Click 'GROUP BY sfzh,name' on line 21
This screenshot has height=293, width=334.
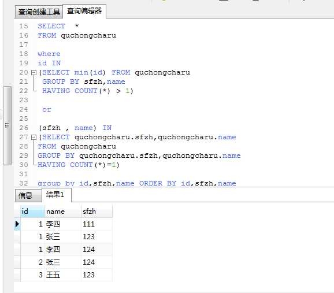83,81
